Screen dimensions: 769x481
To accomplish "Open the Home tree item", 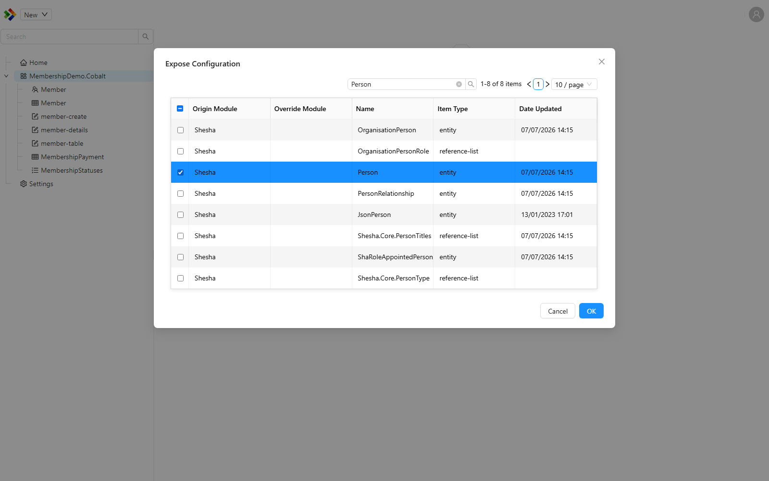I will (38, 63).
